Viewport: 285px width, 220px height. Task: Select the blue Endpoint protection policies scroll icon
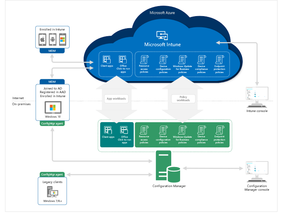click(x=219, y=59)
